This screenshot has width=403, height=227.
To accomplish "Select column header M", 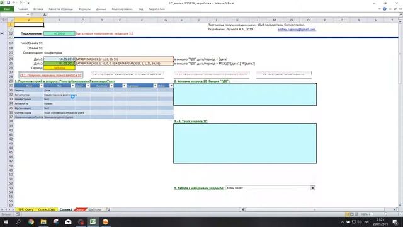I will coord(275,20).
